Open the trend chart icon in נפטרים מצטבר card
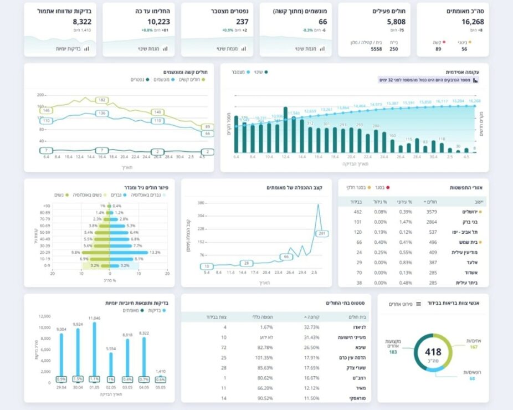The image size is (513, 410). click(244, 49)
